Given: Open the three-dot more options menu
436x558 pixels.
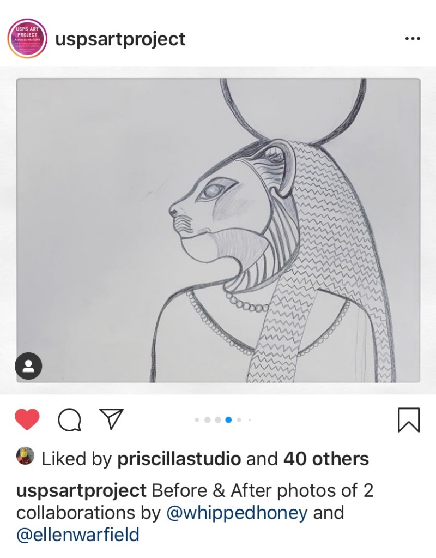Looking at the screenshot, I should coord(413,39).
